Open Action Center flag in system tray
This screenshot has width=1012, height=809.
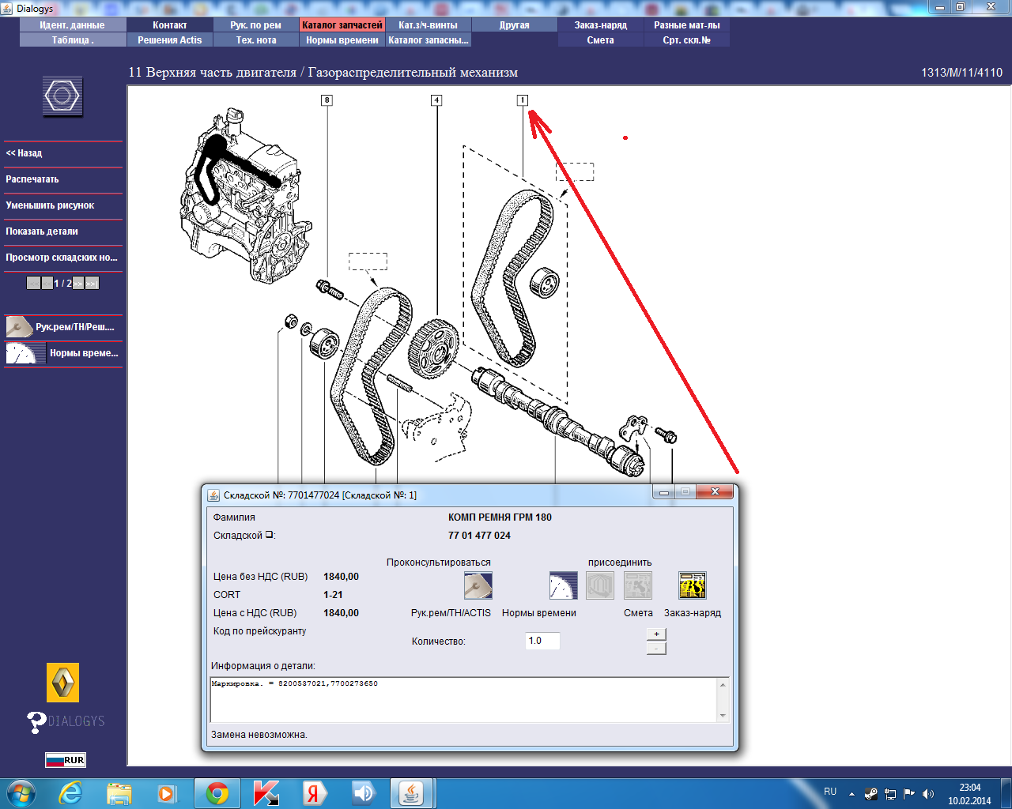tap(909, 794)
